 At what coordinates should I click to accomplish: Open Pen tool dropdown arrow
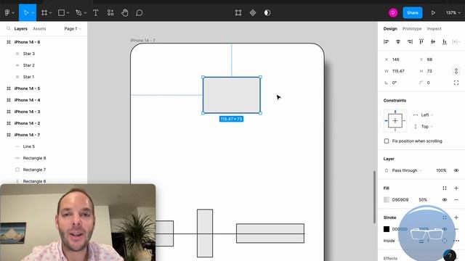(x=86, y=13)
